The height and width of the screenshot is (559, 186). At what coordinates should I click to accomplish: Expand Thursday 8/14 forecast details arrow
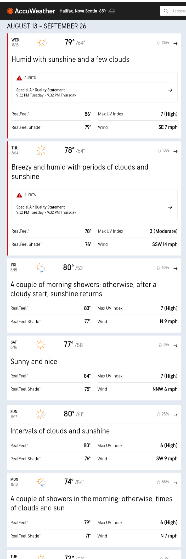[176, 151]
